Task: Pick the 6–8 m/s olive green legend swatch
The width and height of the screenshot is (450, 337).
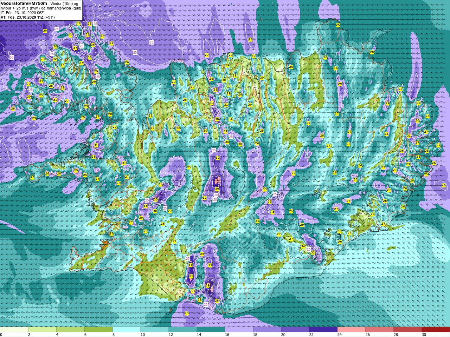Action: (98, 330)
